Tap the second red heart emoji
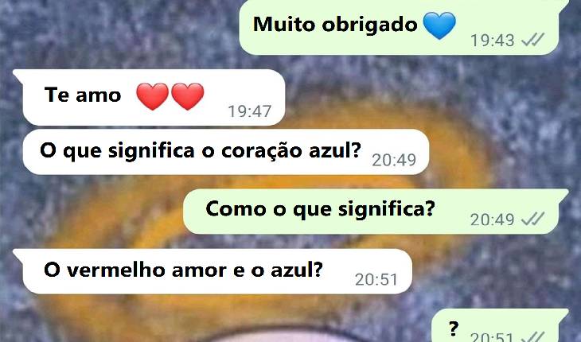This screenshot has height=342, width=581. (187, 96)
